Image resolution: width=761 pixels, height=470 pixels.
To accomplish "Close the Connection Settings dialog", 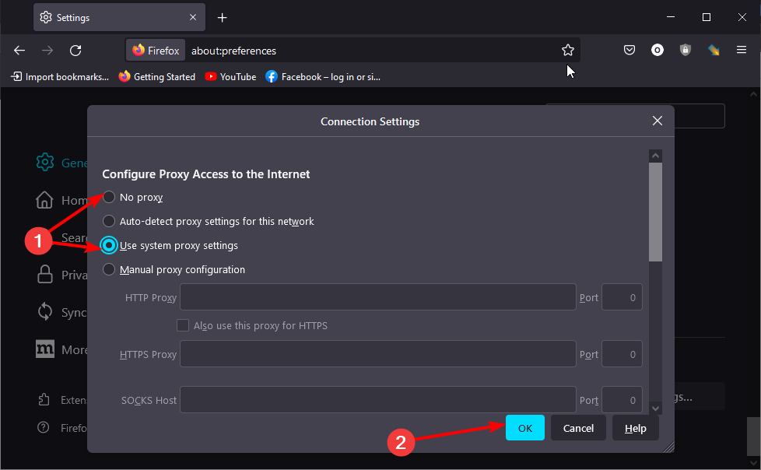I will click(x=658, y=121).
